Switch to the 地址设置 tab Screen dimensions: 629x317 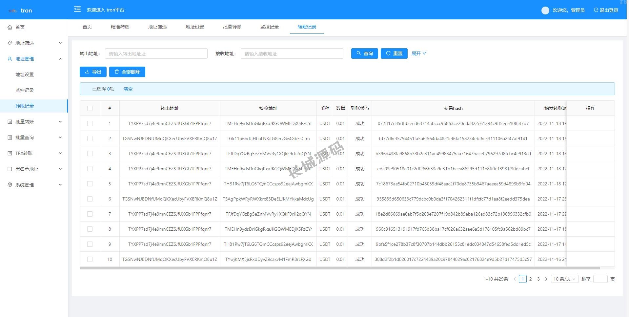click(x=195, y=27)
